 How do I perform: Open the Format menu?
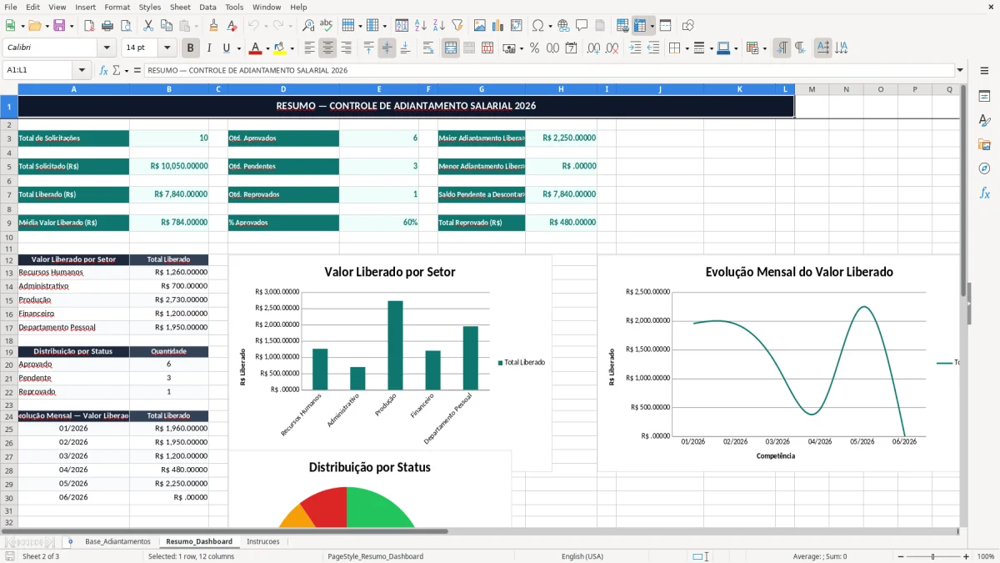pyautogui.click(x=117, y=7)
